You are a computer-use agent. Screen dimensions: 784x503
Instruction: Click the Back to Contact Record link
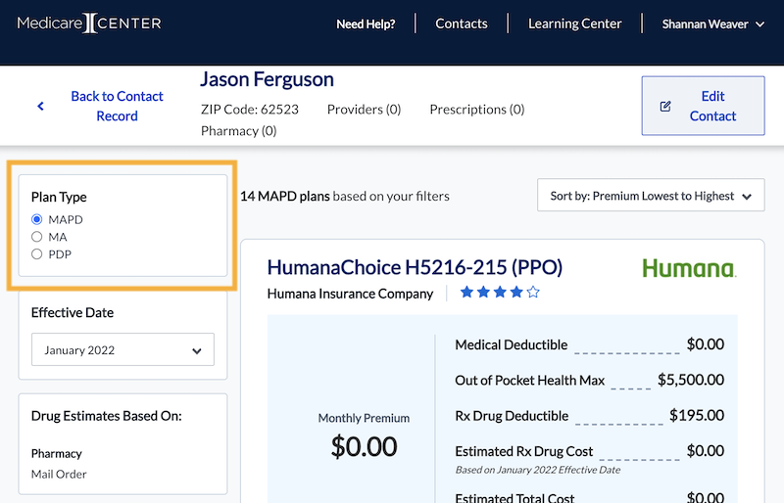tap(117, 106)
